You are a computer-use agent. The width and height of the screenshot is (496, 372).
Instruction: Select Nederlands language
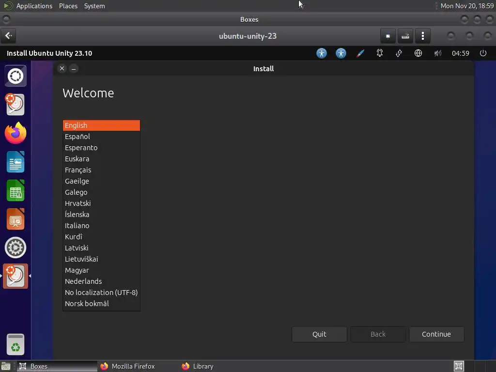click(x=101, y=281)
